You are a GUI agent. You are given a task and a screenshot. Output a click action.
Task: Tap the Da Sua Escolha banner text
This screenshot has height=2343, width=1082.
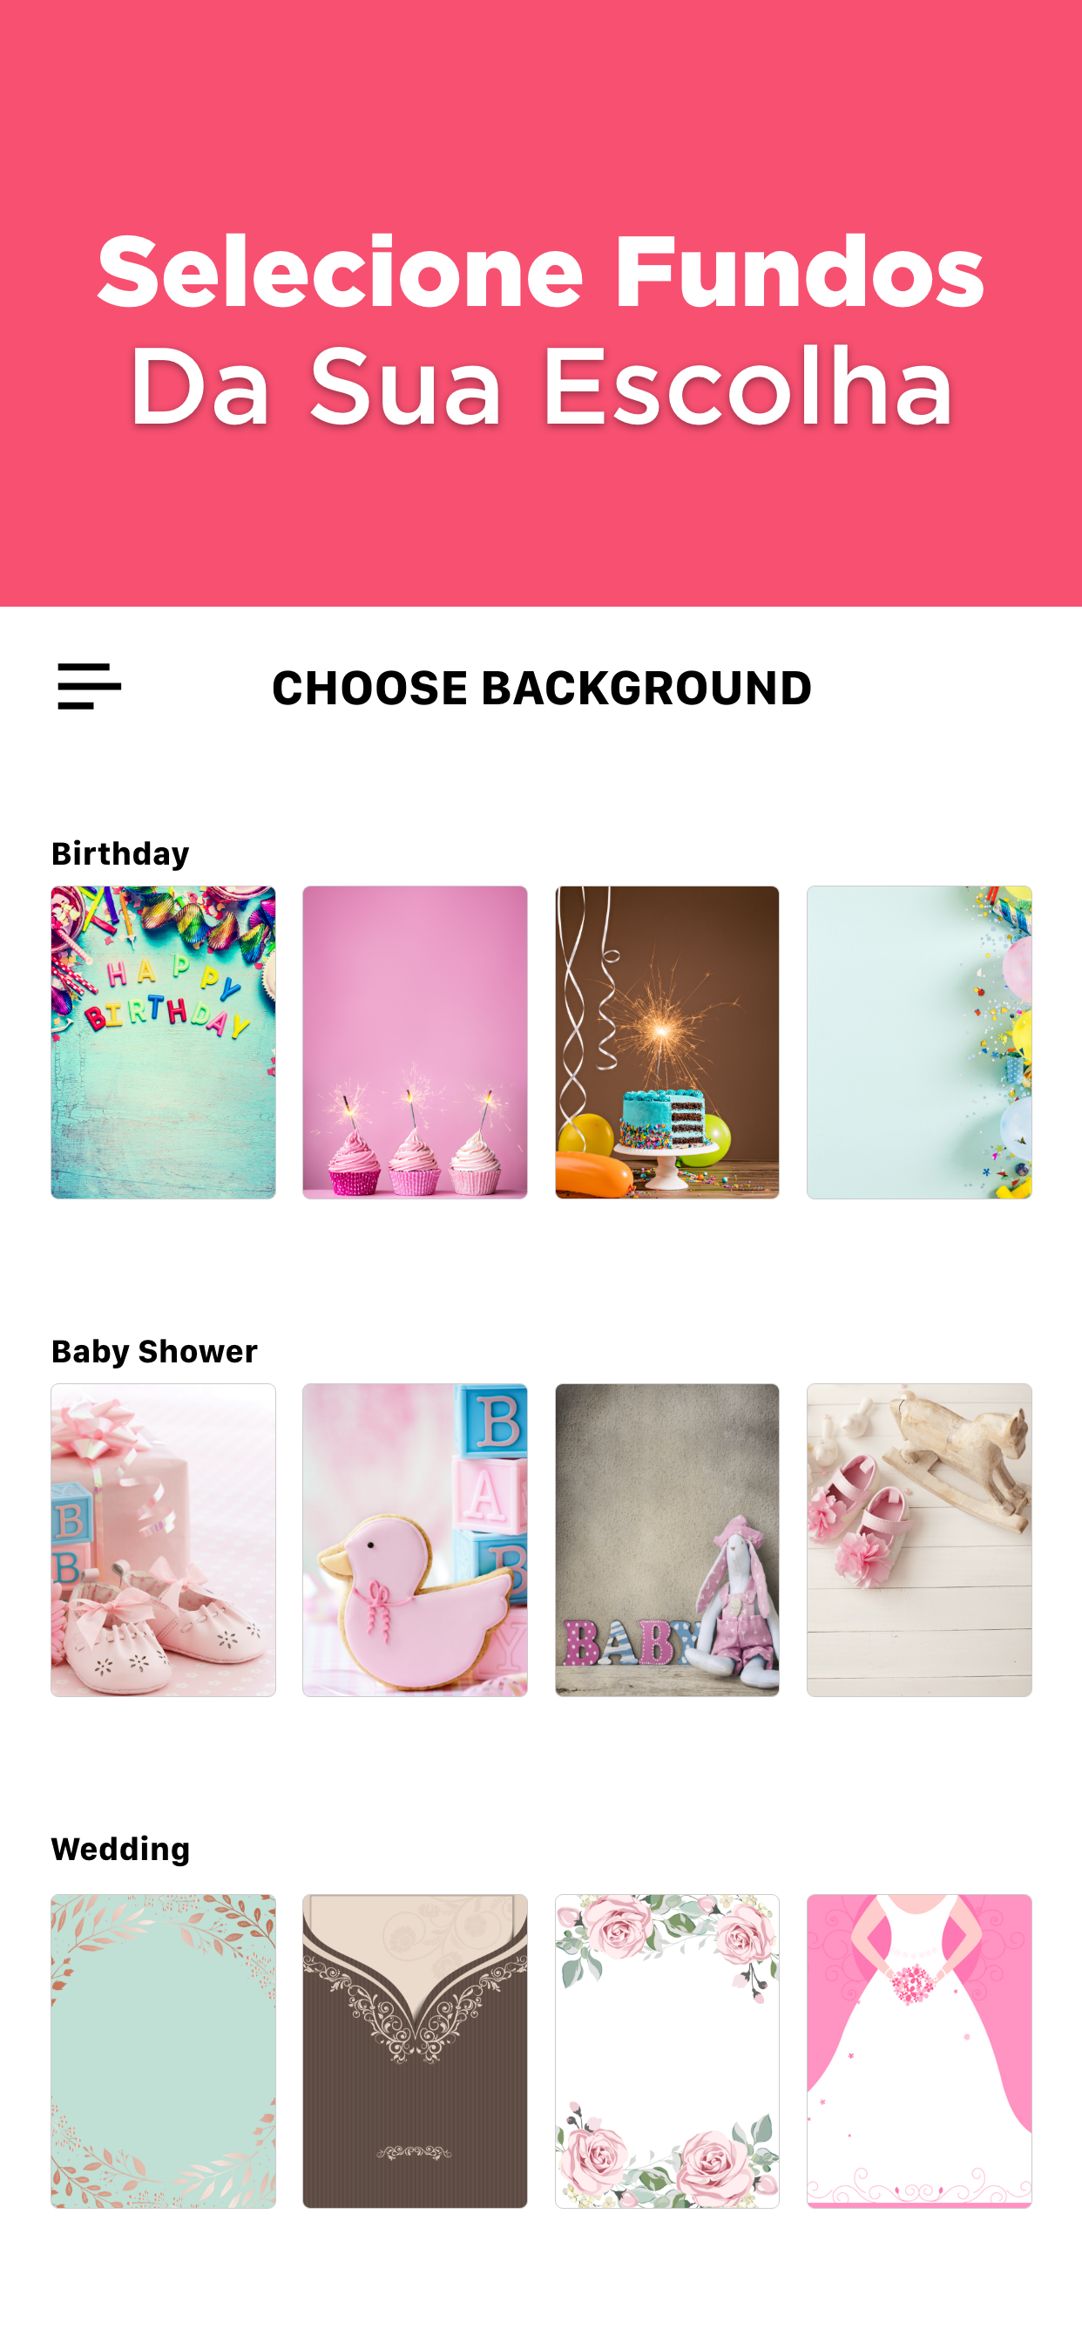[541, 385]
